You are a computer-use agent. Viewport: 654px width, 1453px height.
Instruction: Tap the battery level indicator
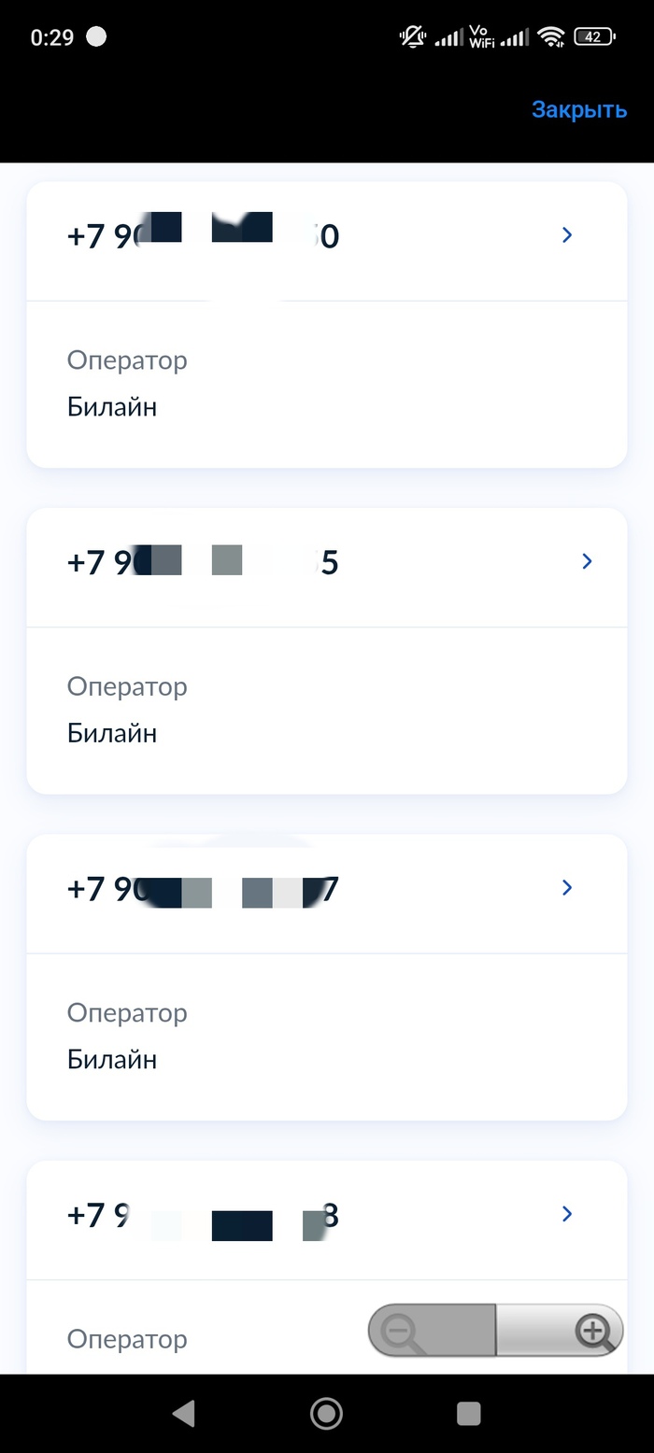pos(594,37)
